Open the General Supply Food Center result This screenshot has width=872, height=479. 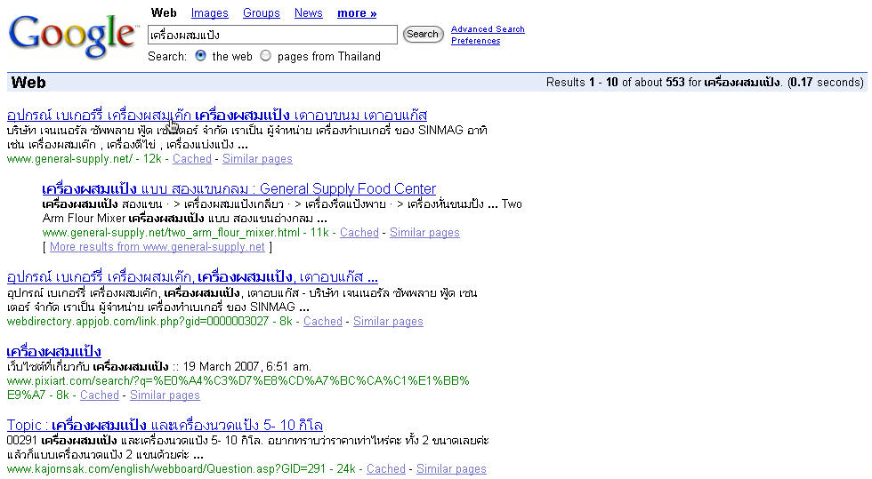point(239,188)
